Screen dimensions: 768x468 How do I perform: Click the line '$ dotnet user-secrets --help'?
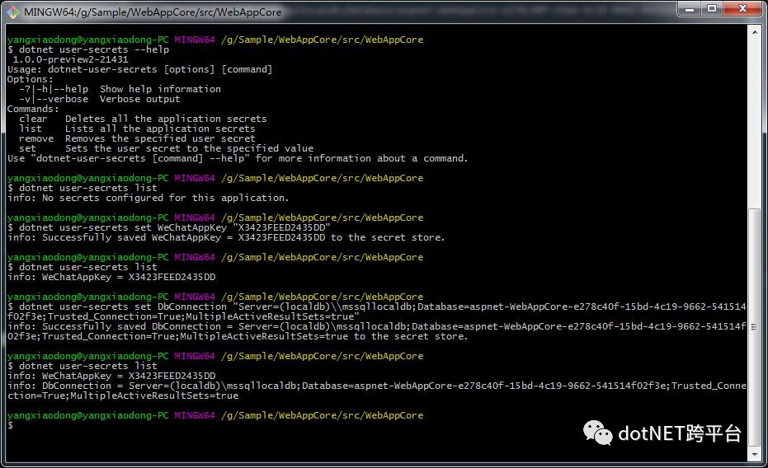coord(88,49)
